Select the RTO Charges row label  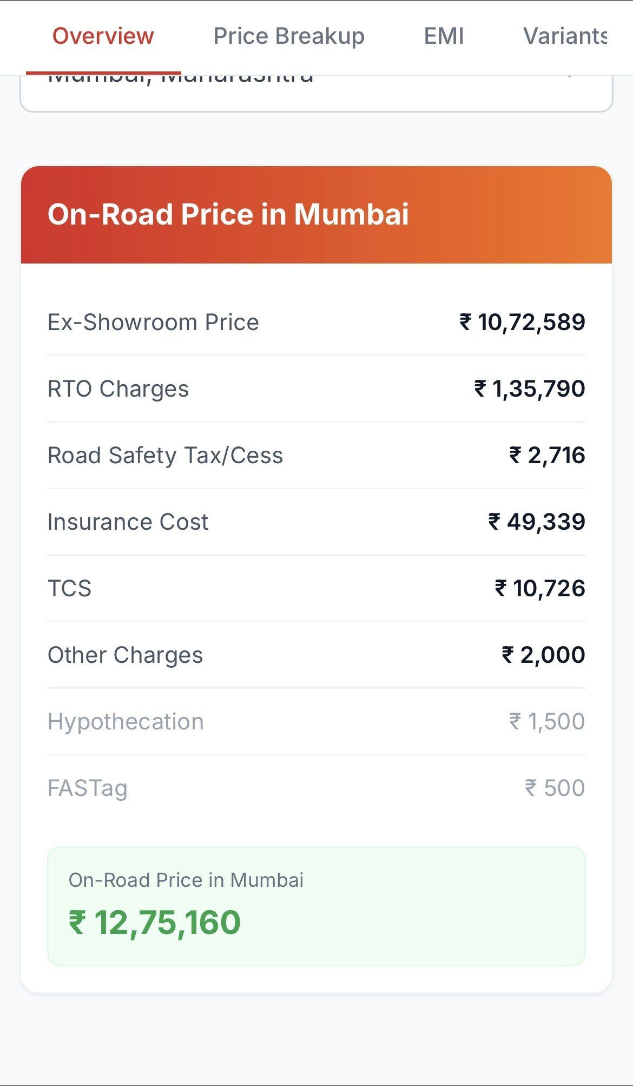118,389
